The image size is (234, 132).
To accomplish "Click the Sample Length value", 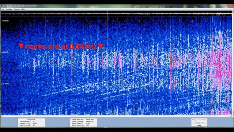I will coord(87,125).
